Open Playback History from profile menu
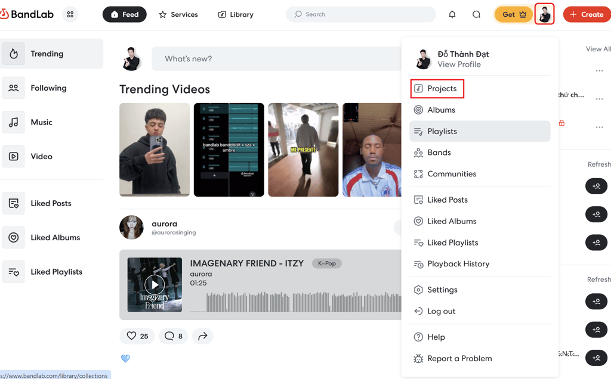The height and width of the screenshot is (379, 611). click(480, 264)
